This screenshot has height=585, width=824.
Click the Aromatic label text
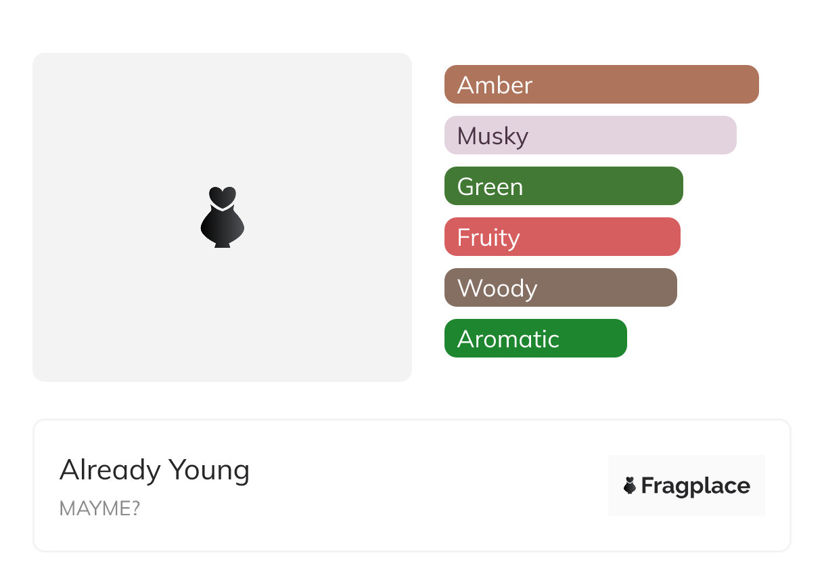point(508,339)
